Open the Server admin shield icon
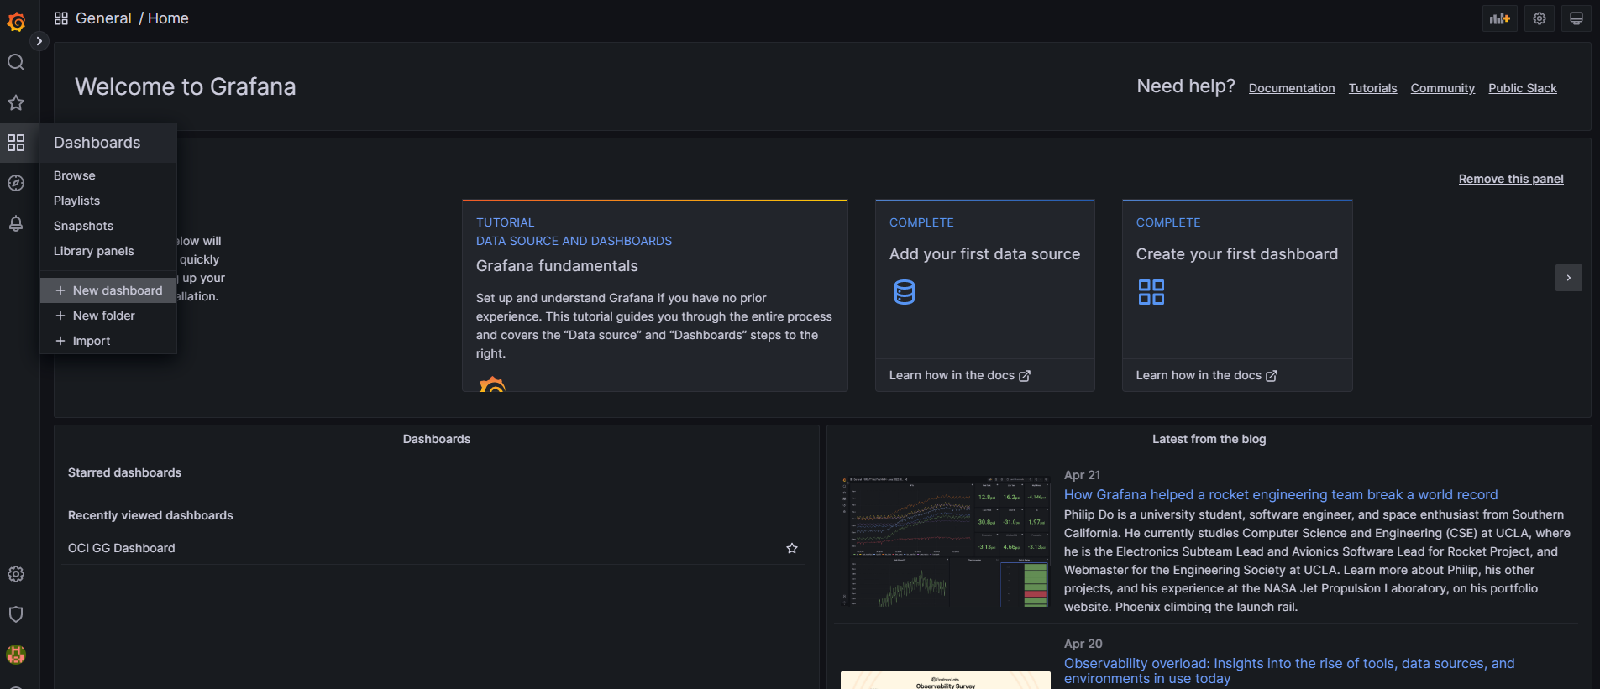The height and width of the screenshot is (689, 1600). [16, 614]
